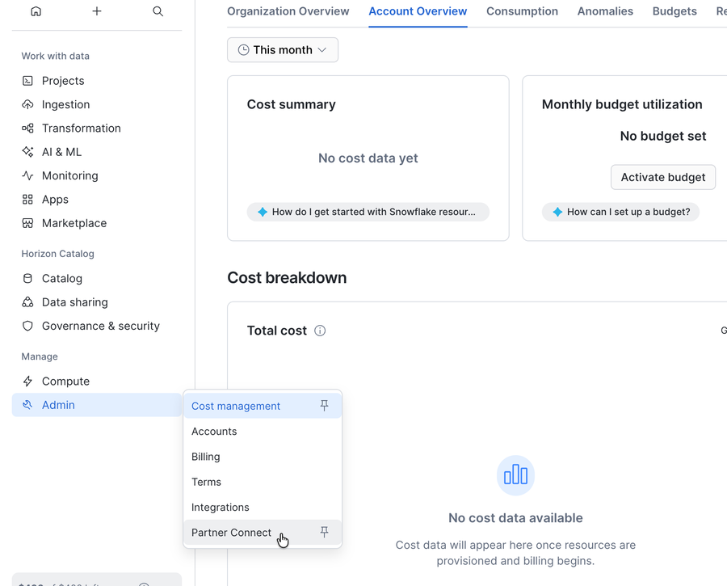Open the Consumption tab

522,11
